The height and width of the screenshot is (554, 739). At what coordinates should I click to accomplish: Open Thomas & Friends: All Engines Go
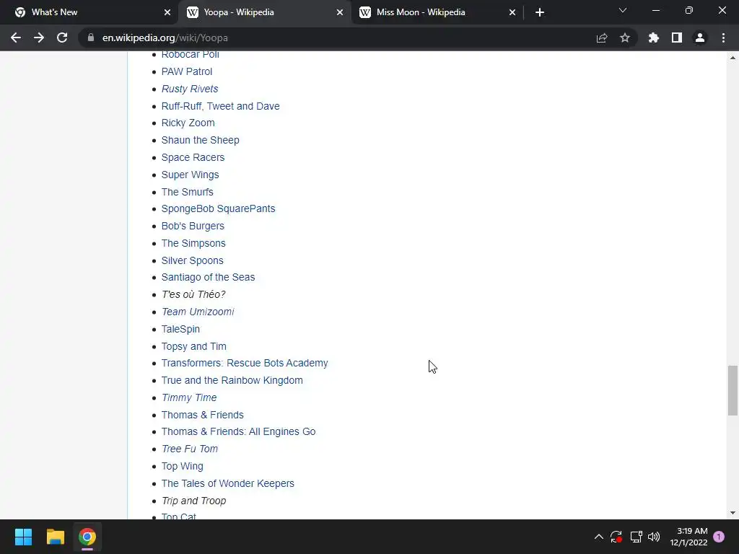click(238, 431)
